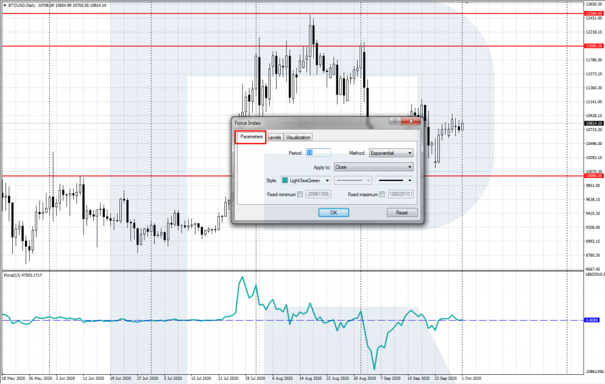The height and width of the screenshot is (384, 605).
Task: Open the line thickness dropdown
Action: tap(394, 180)
